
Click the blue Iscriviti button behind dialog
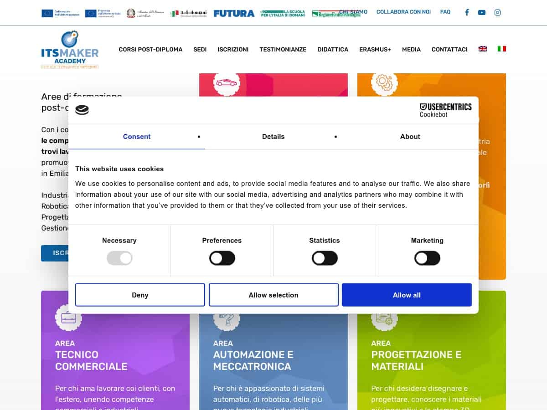coord(55,253)
